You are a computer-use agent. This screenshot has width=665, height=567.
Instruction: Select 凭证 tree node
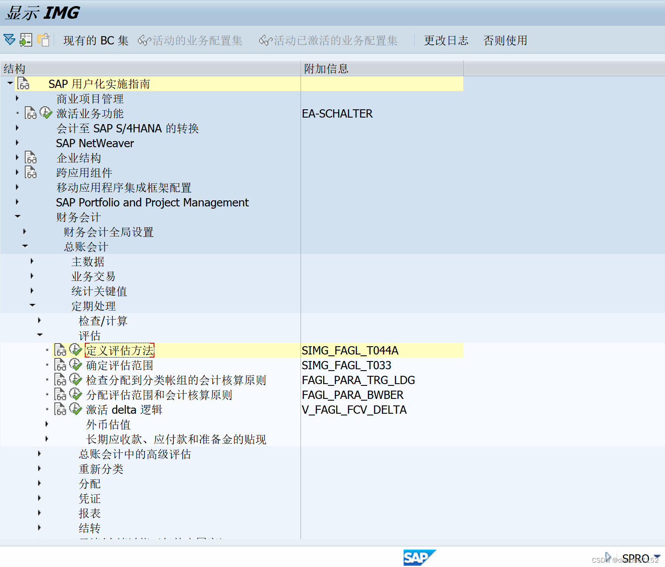[x=90, y=499]
